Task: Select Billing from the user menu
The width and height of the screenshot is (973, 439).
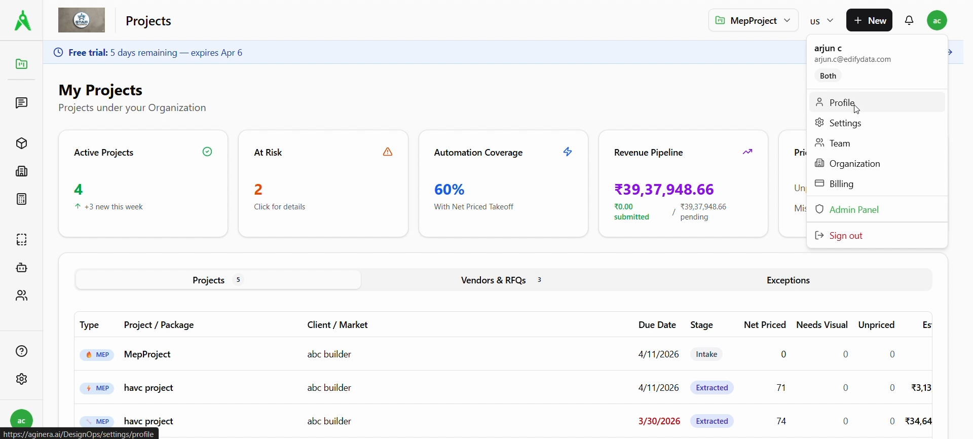Action: (842, 184)
